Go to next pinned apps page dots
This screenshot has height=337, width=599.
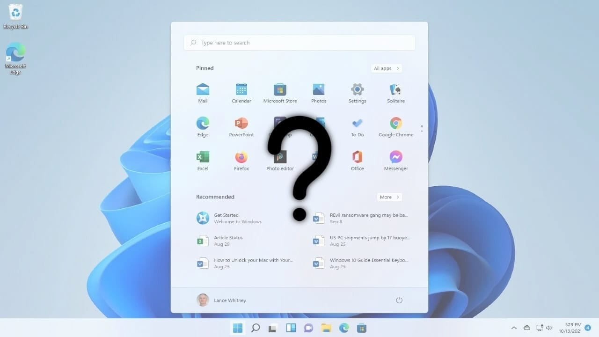[422, 128]
